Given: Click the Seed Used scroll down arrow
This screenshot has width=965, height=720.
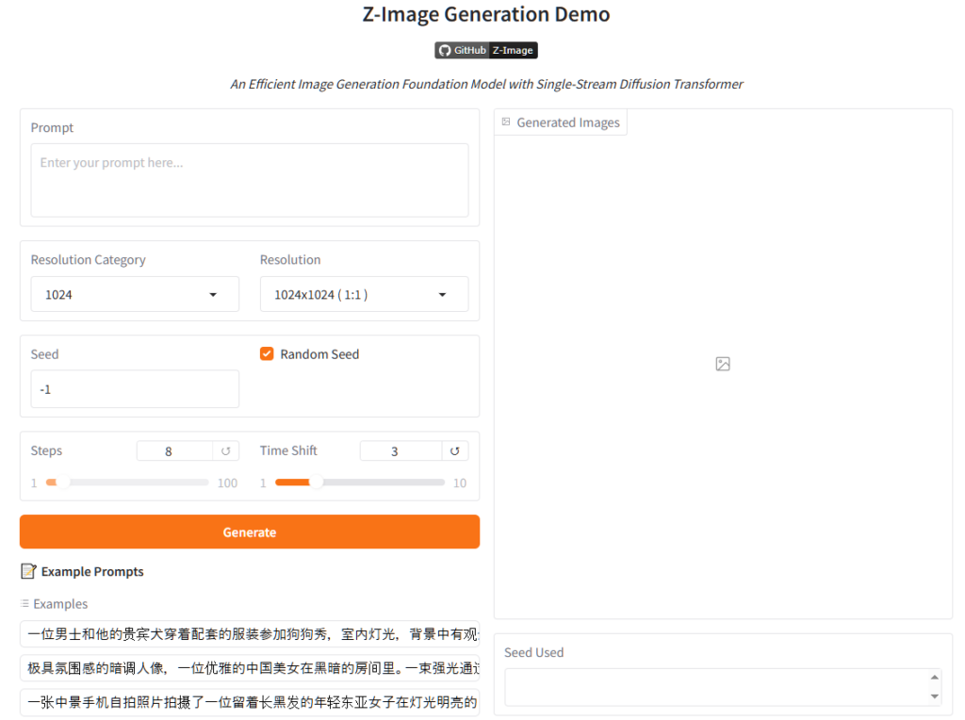Looking at the screenshot, I should click(934, 696).
